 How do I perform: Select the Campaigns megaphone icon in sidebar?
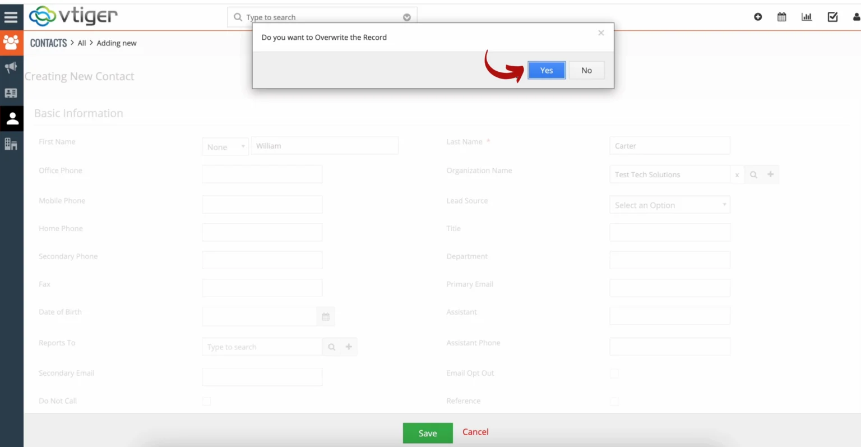click(x=11, y=67)
